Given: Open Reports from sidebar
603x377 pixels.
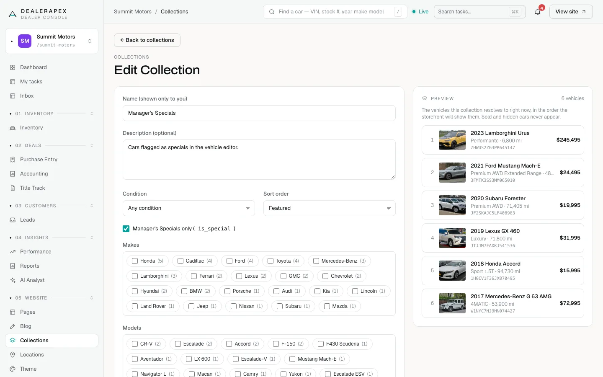Looking at the screenshot, I should [x=52, y=266].
